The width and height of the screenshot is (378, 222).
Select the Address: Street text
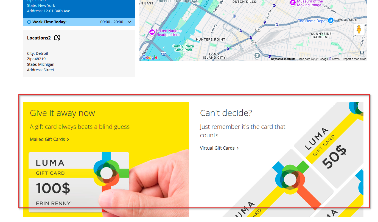pyautogui.click(x=41, y=70)
